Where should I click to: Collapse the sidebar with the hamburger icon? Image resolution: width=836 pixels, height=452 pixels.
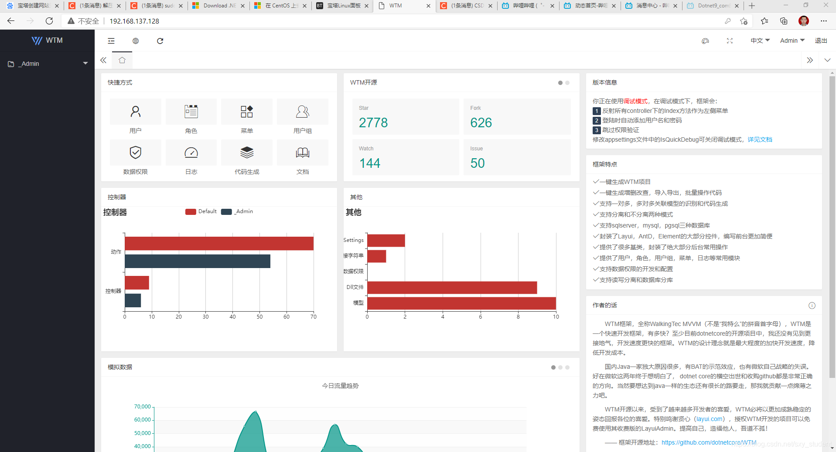click(x=111, y=41)
